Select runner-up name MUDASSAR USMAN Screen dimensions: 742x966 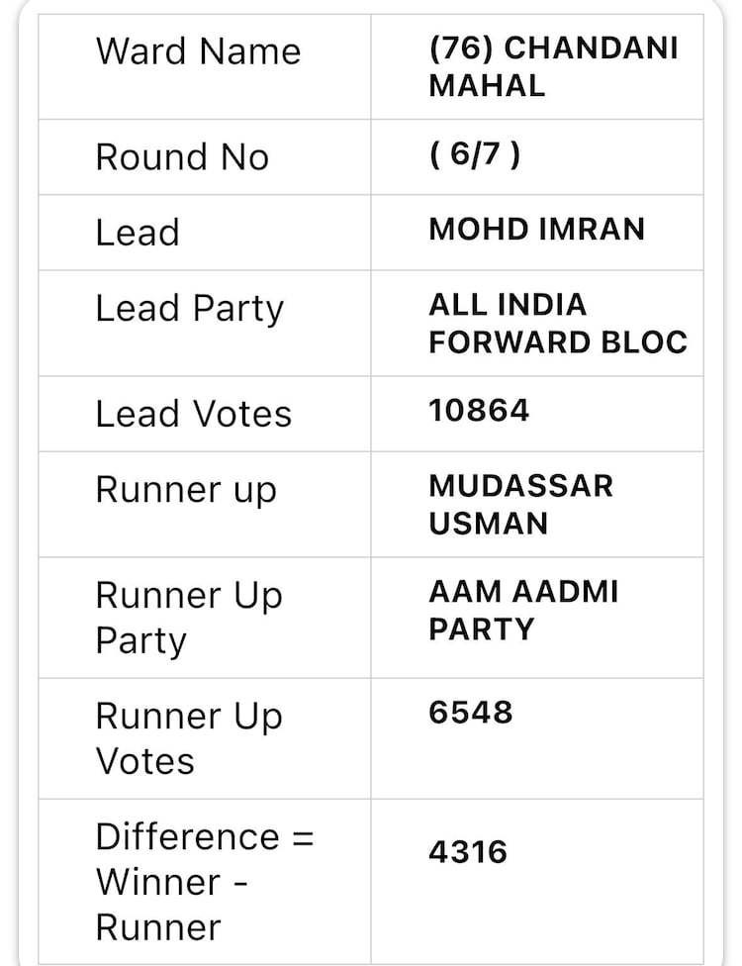pyautogui.click(x=520, y=504)
